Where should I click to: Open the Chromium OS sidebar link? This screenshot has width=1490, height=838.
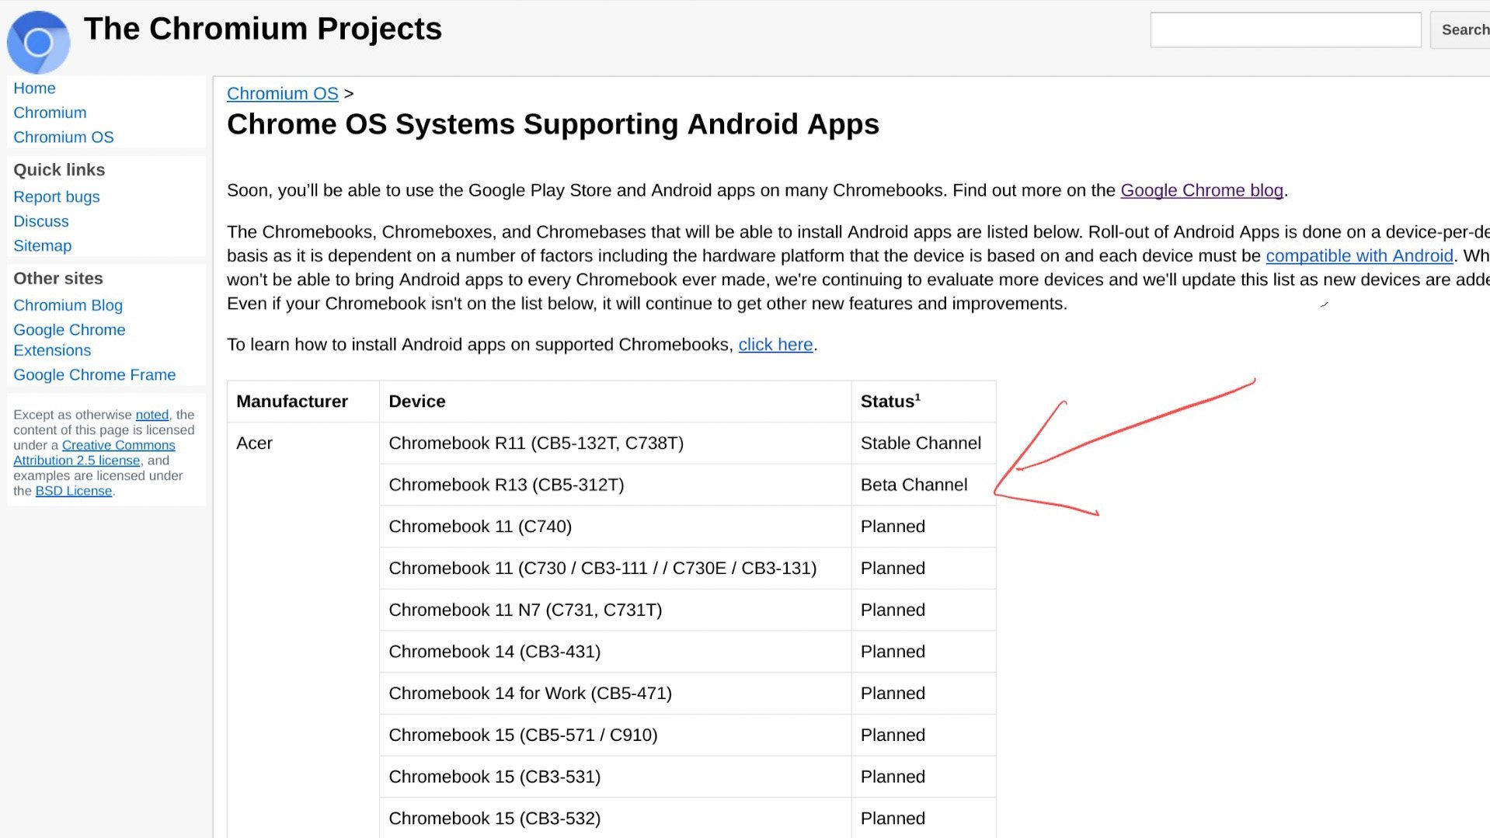click(64, 137)
